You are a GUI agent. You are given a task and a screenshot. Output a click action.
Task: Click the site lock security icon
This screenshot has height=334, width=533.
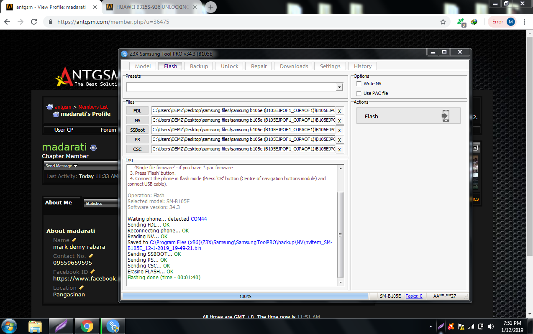point(51,22)
